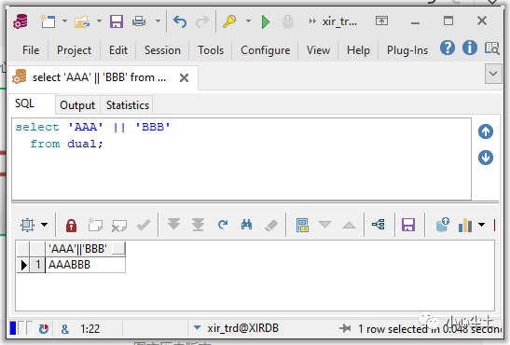This screenshot has width=510, height=345.
Task: Click the eraser clear record icon
Action: [271, 225]
